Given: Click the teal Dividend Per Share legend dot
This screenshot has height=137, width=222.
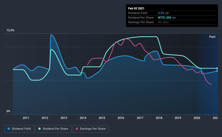Looking at the screenshot, I should tap(39, 129).
